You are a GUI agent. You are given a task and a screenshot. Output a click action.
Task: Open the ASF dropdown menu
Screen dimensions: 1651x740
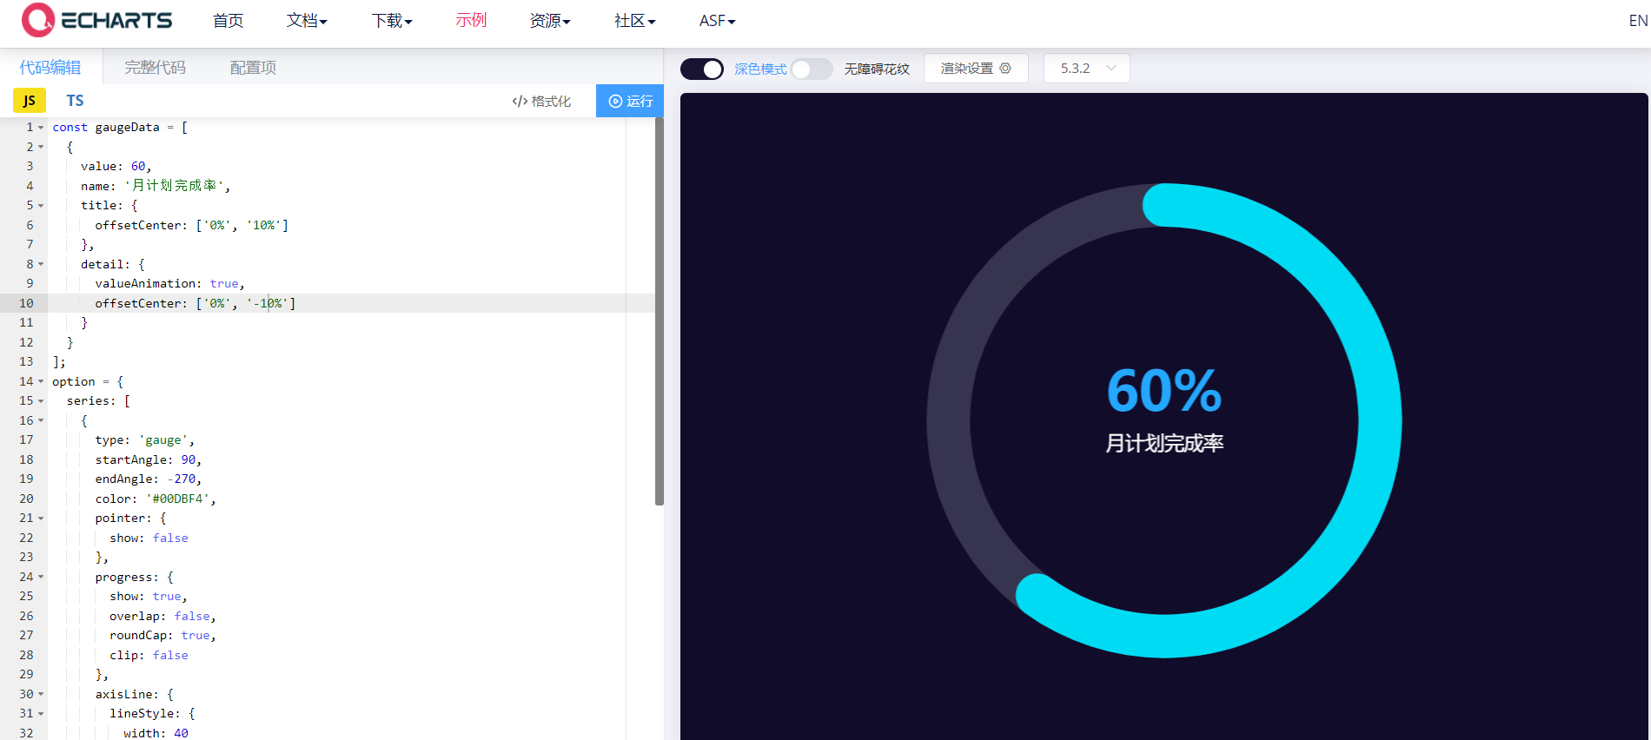click(x=717, y=21)
